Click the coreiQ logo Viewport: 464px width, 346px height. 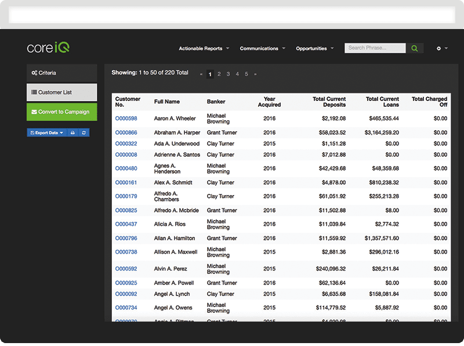(x=48, y=48)
